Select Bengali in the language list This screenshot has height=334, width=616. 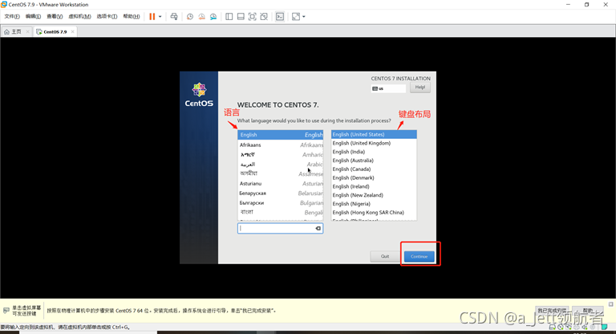tap(281, 213)
